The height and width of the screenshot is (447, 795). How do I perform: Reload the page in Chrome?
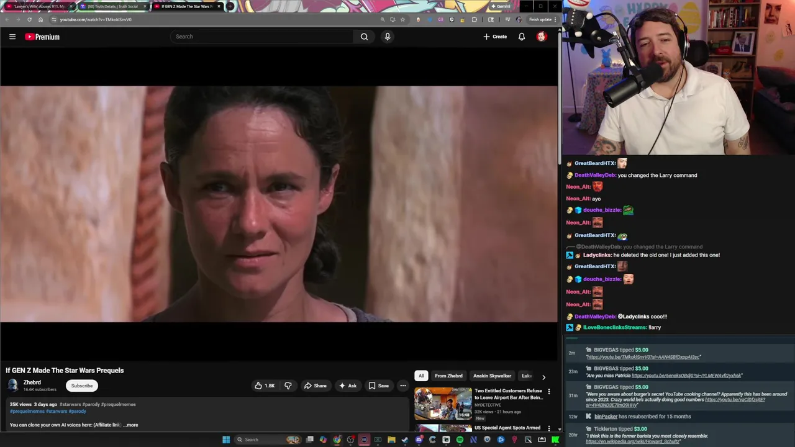coord(29,19)
